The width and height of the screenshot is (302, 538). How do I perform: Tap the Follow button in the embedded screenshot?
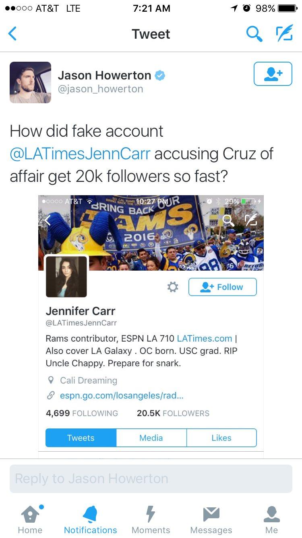[x=222, y=287]
